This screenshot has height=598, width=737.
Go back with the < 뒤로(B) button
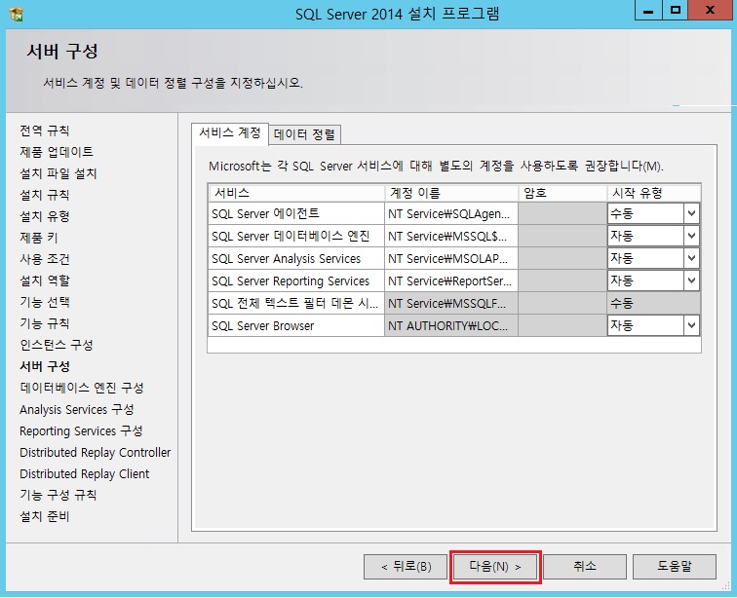point(406,567)
